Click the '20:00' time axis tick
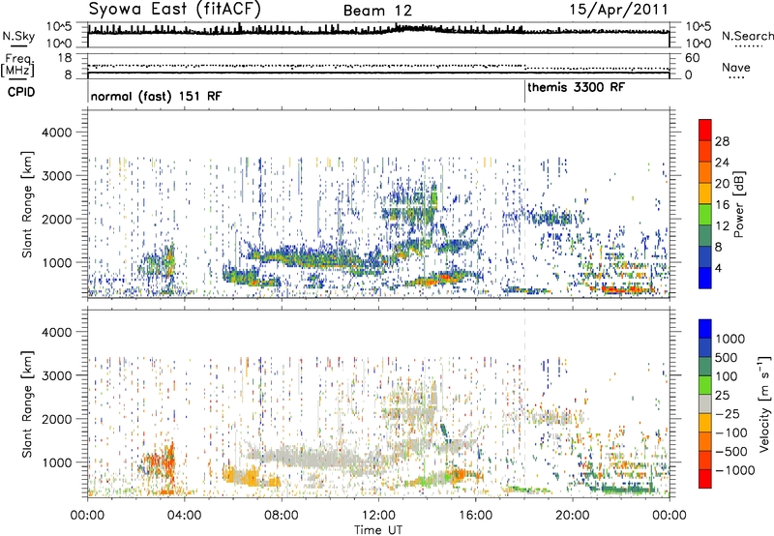 point(573,516)
